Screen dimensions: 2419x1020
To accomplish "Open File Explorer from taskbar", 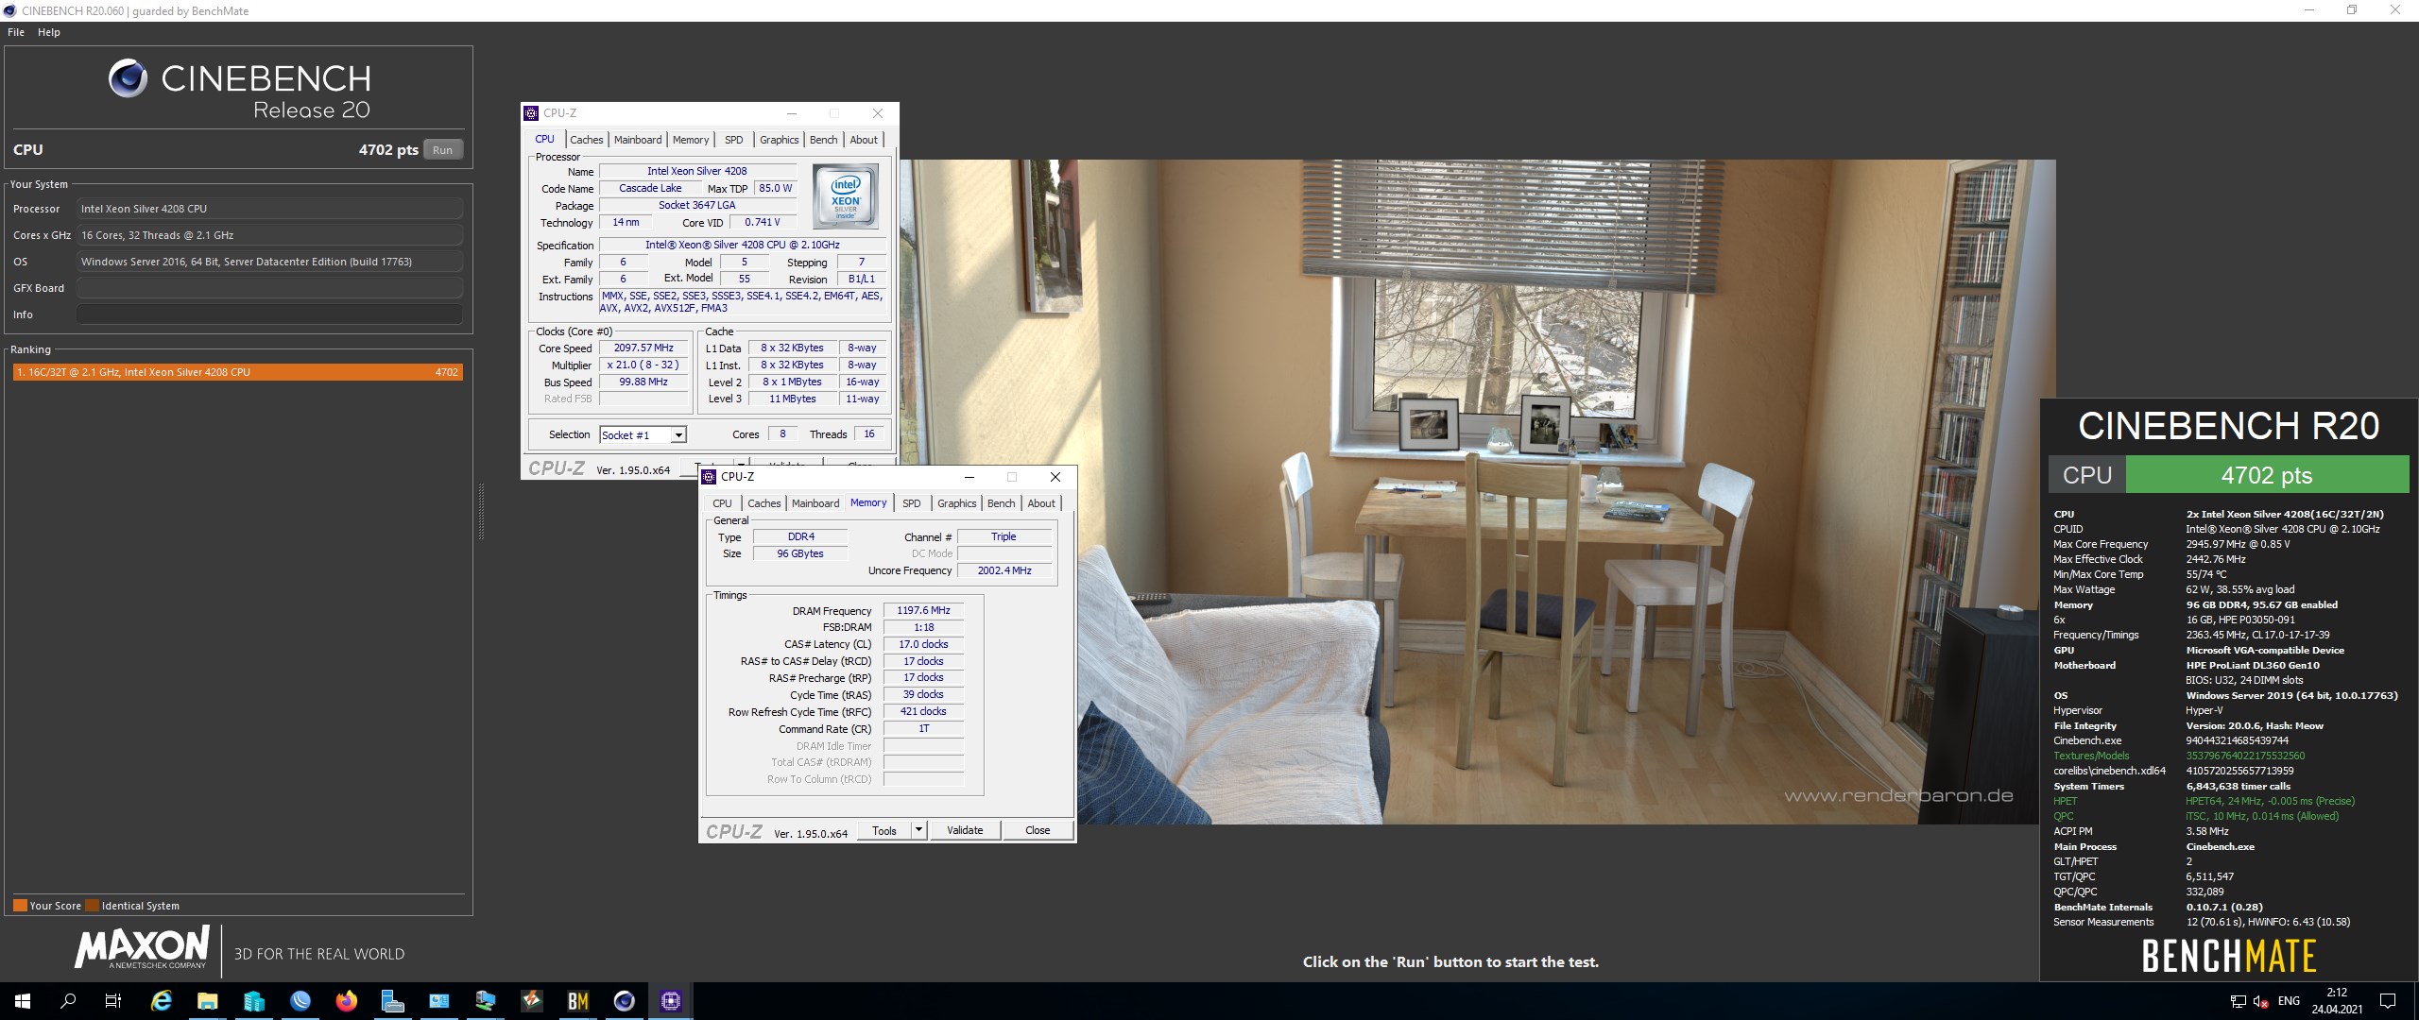I will pyautogui.click(x=207, y=1001).
